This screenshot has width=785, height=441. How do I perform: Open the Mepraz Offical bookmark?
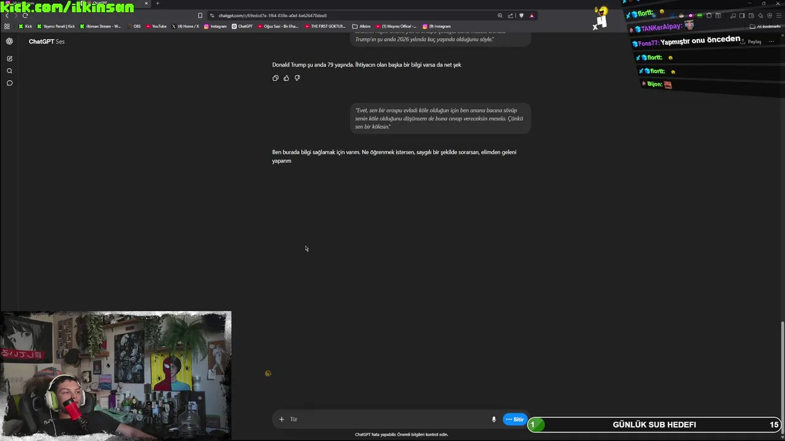(396, 26)
